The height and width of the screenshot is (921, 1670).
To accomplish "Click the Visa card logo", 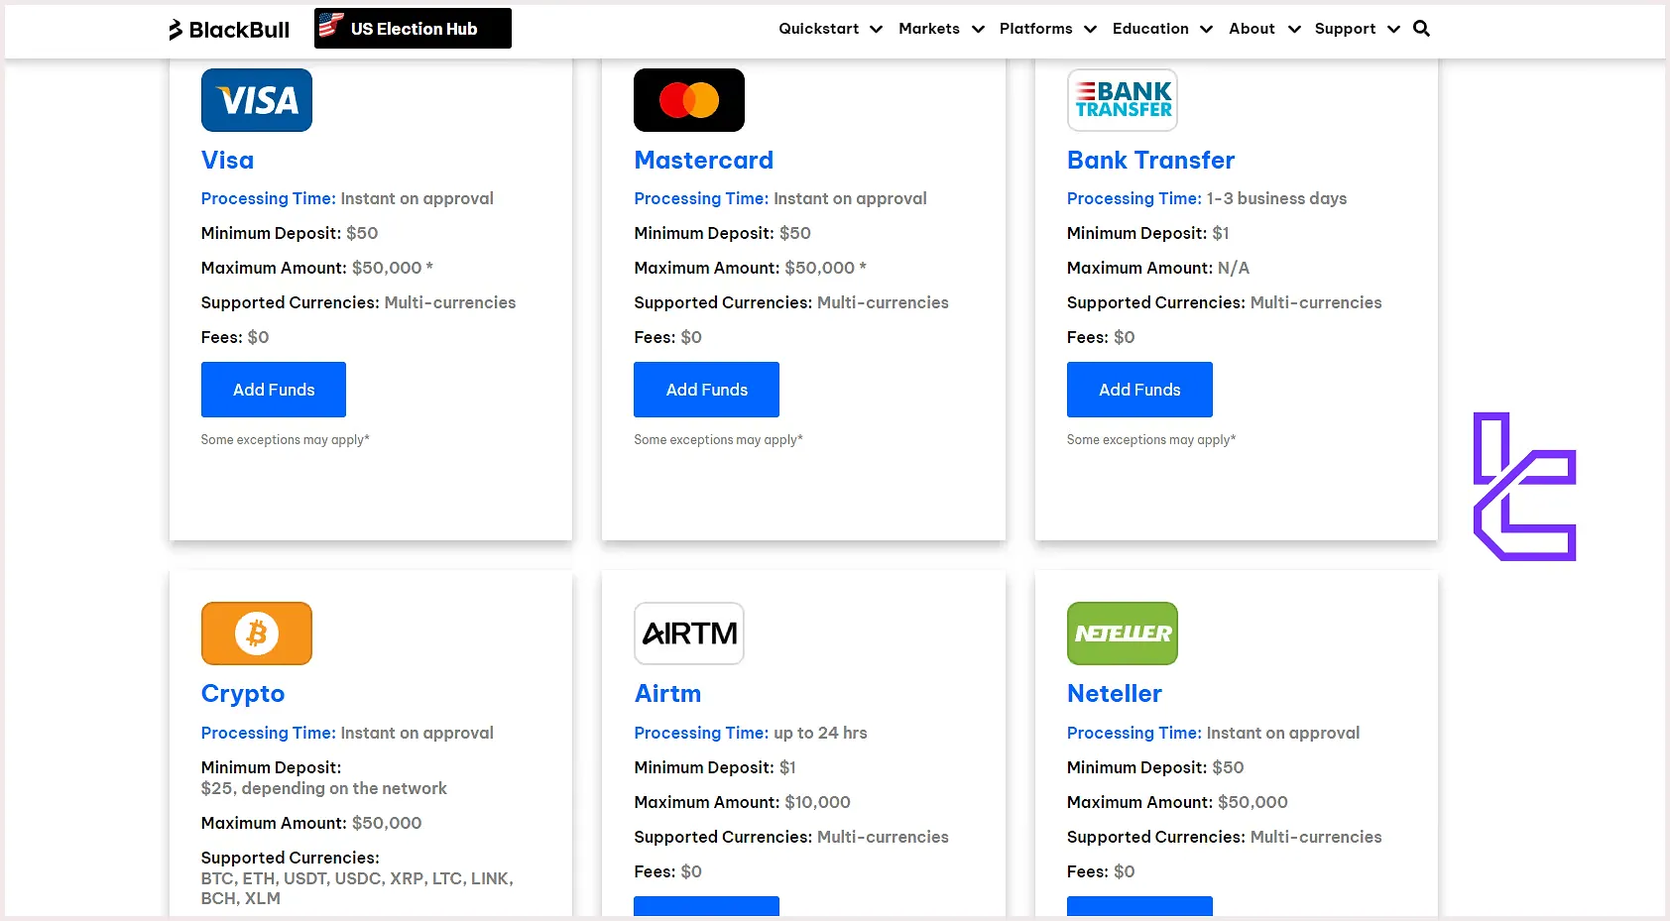I will click(x=257, y=100).
